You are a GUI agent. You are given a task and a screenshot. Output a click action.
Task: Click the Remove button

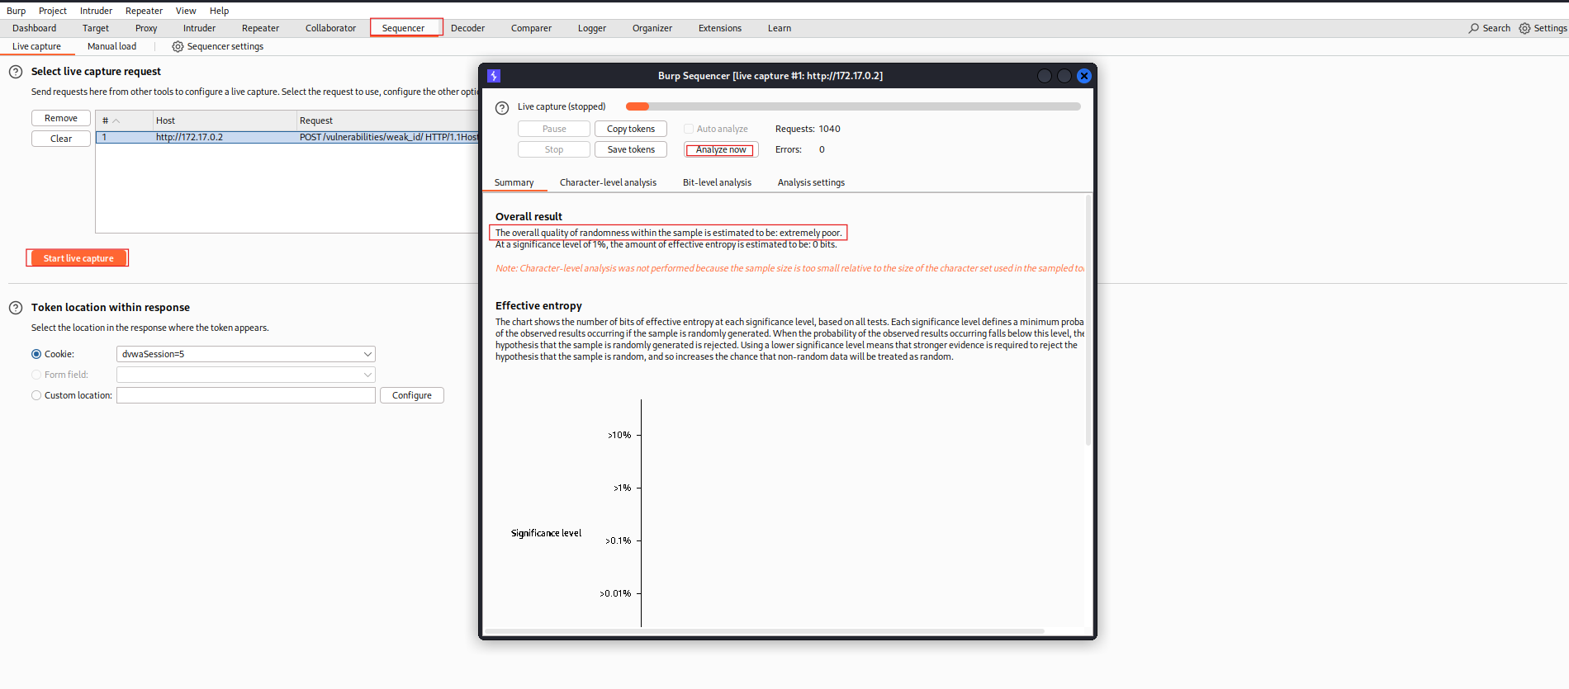[x=61, y=118]
